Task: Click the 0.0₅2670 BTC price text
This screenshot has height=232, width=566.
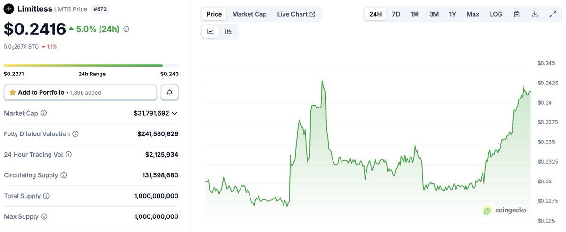Action: pos(21,47)
